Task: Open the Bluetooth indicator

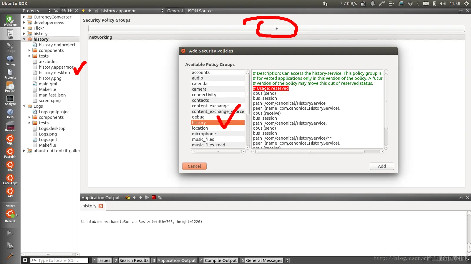Action: click(x=418, y=4)
